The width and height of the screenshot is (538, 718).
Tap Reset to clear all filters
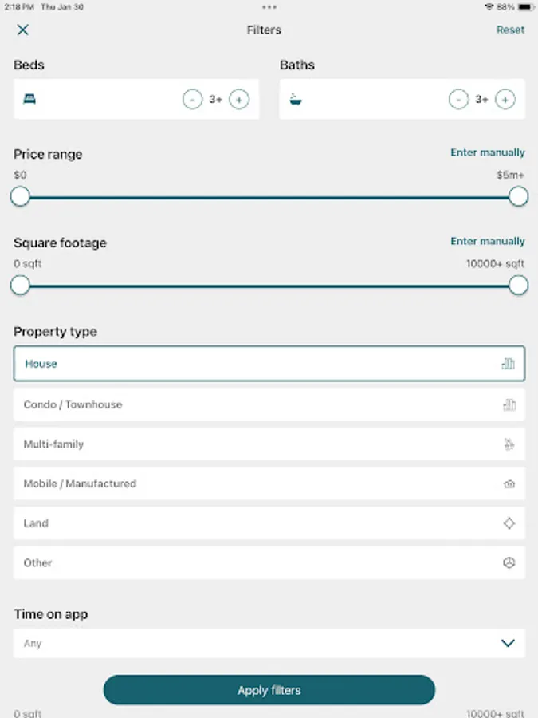pyautogui.click(x=510, y=30)
